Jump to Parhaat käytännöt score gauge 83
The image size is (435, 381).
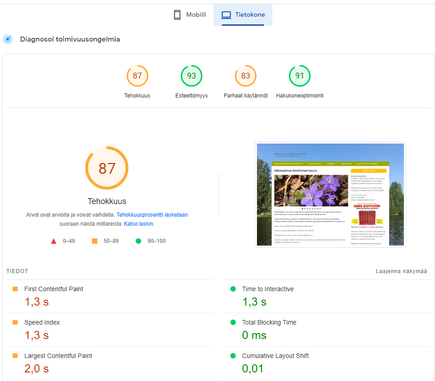point(246,76)
